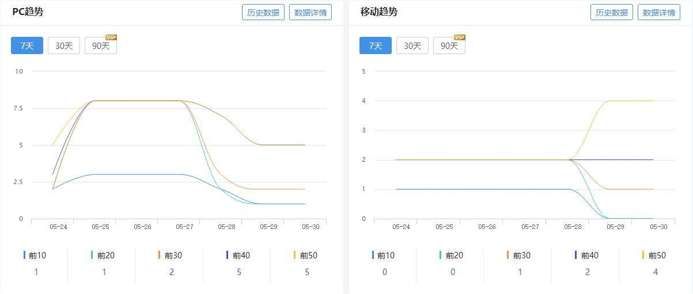View 历史数据 in 移动趋势 panel
Viewport: 693px width, 294px height.
click(612, 12)
